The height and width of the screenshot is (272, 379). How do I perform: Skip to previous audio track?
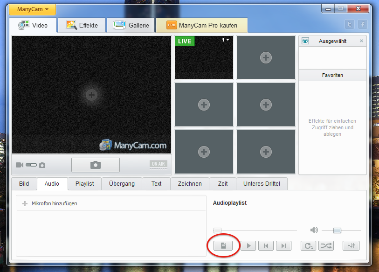[266, 246]
